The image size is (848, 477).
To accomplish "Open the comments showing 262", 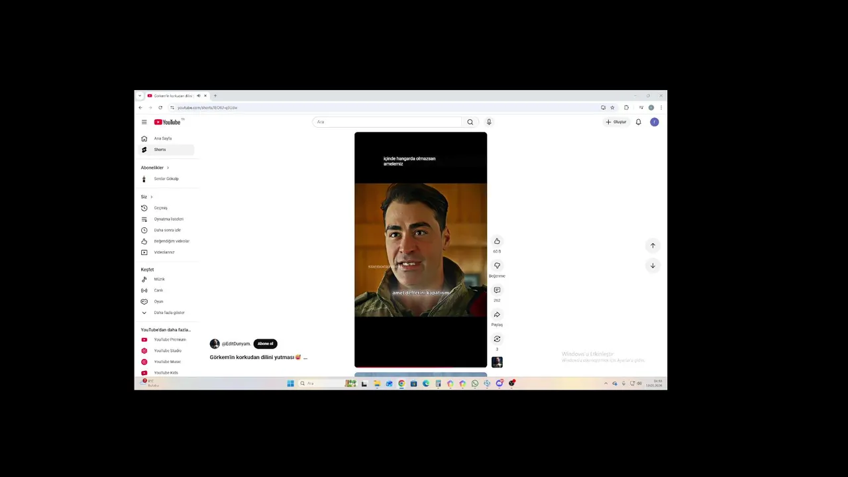I will click(x=497, y=290).
